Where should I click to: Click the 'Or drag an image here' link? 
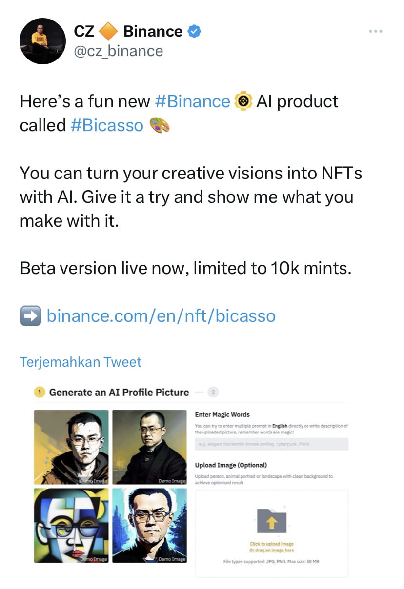[271, 550]
